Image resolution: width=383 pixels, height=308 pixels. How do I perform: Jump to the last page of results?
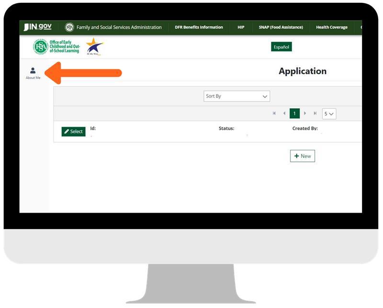[x=315, y=114]
